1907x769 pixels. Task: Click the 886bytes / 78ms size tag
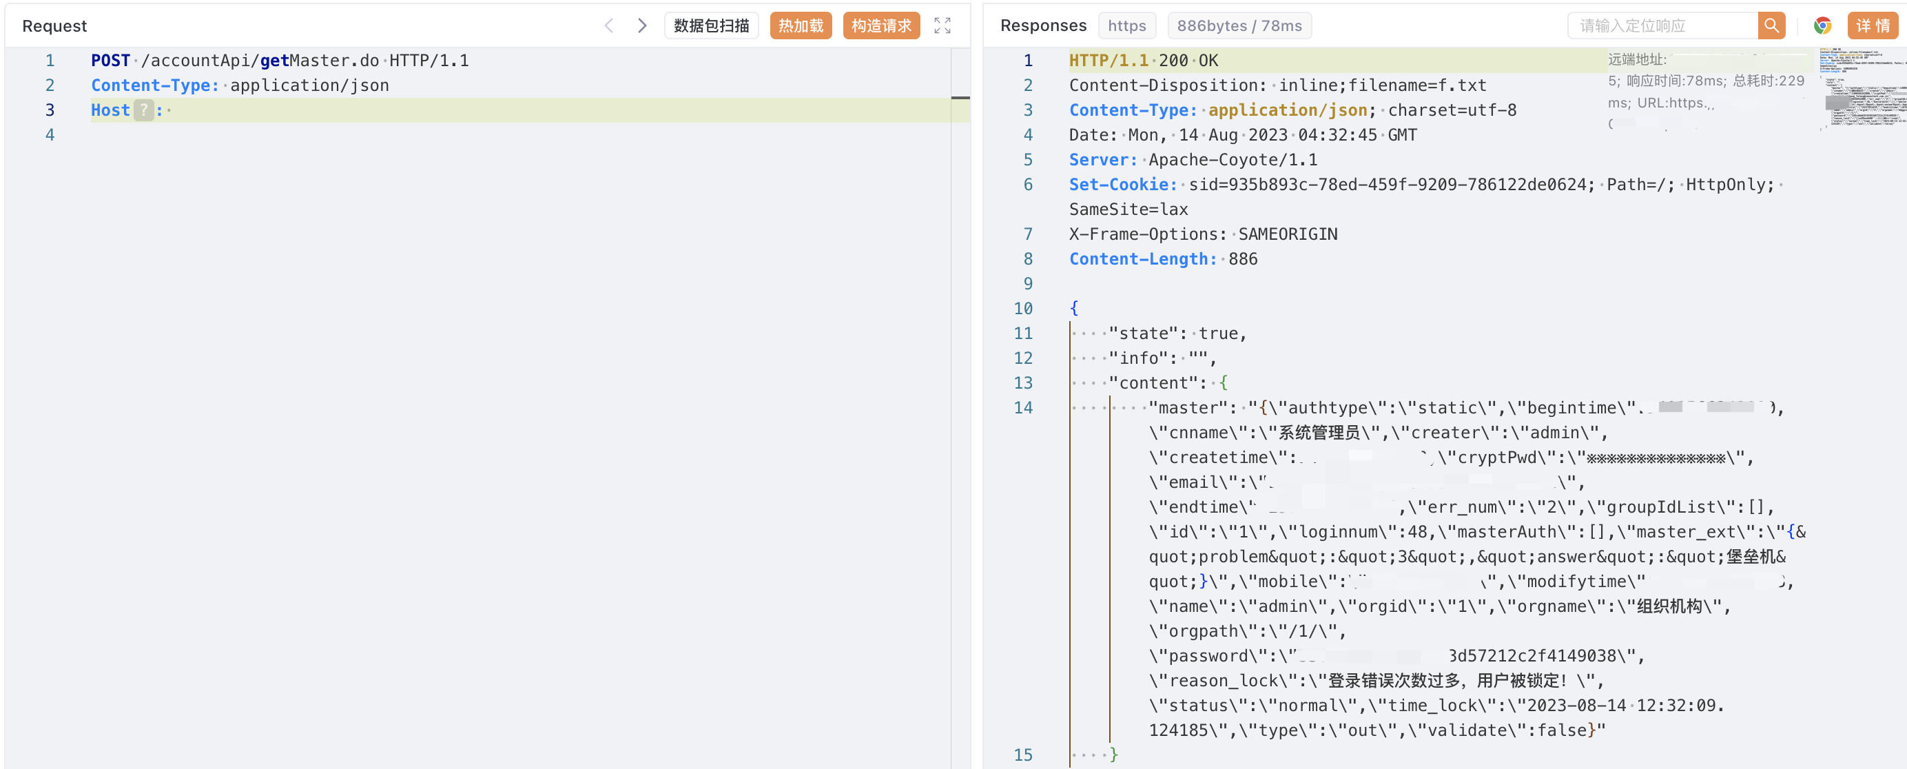[x=1239, y=26]
